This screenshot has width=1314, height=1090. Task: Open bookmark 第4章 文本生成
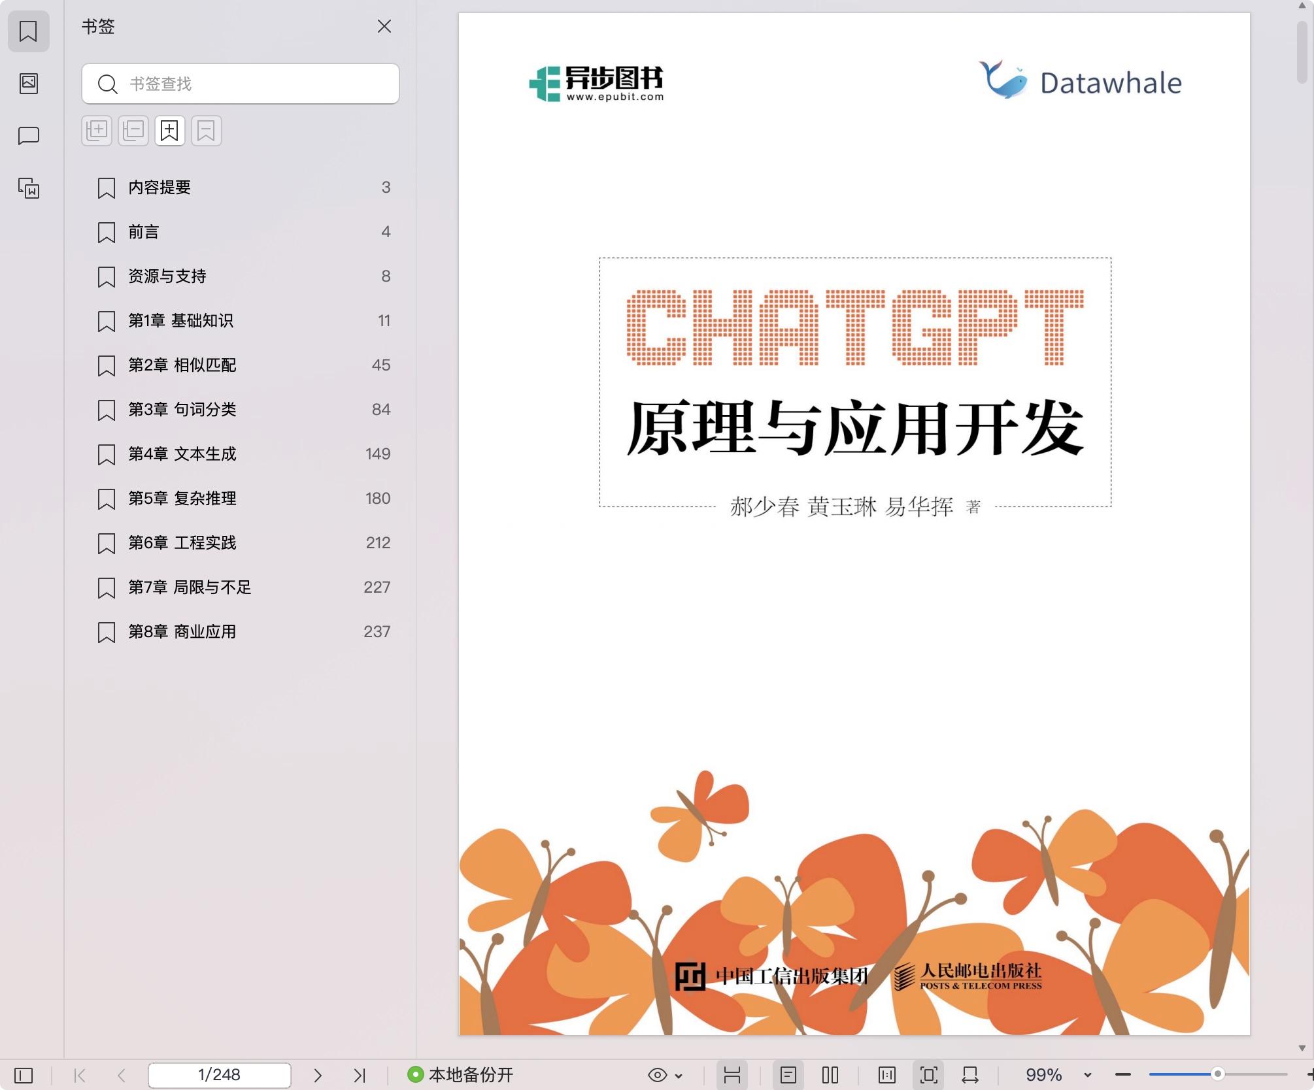coord(241,454)
